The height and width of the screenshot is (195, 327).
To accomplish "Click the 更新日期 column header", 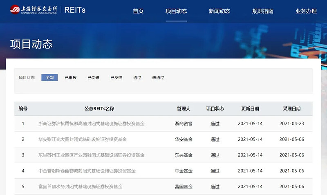I will click(250, 109).
